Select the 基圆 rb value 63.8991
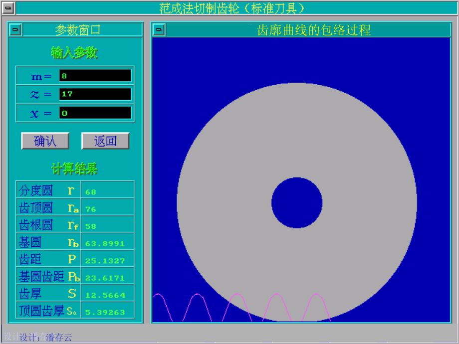 point(105,243)
